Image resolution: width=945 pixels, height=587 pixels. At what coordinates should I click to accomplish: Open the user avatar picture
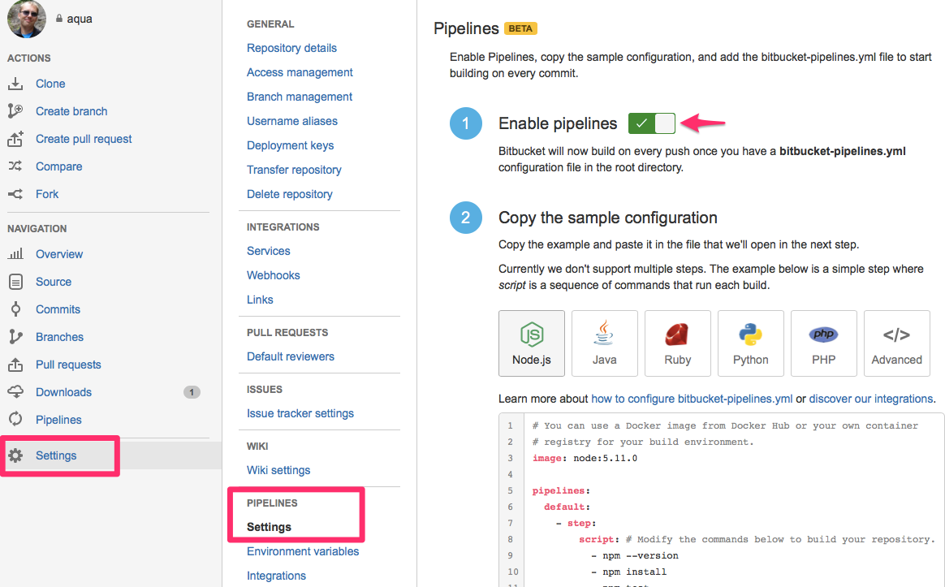pyautogui.click(x=27, y=18)
